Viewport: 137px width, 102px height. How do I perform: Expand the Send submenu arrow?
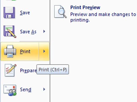[44, 89]
